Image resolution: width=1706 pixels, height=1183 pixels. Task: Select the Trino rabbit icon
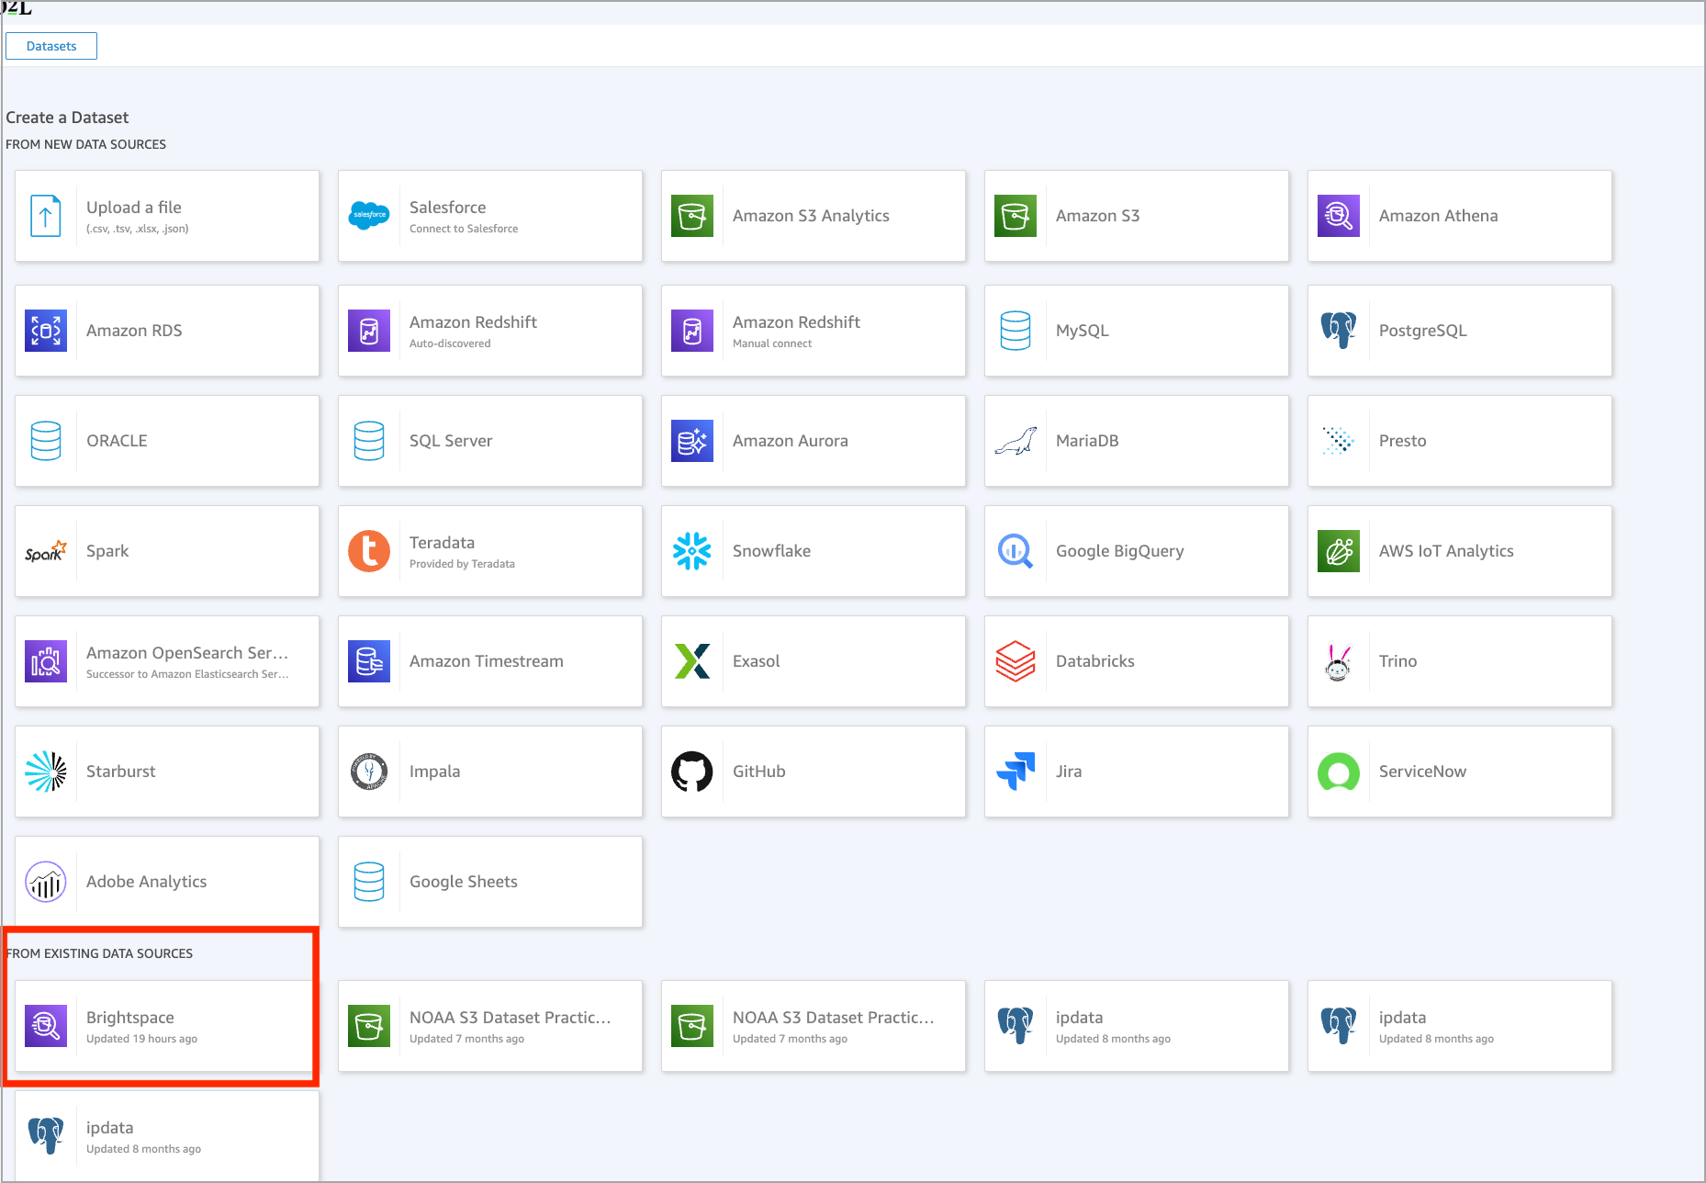click(x=1339, y=661)
